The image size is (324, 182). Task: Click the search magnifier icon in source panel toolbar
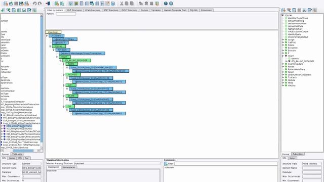pyautogui.click(x=9, y=10)
